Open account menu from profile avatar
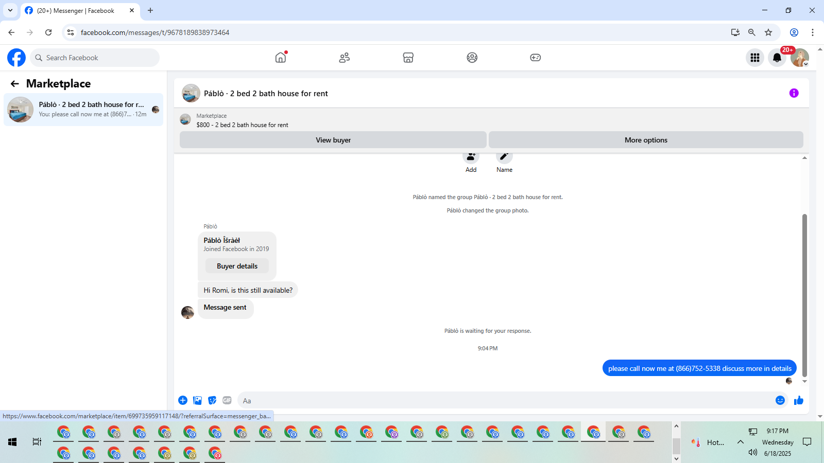This screenshot has width=824, height=463. tap(800, 58)
